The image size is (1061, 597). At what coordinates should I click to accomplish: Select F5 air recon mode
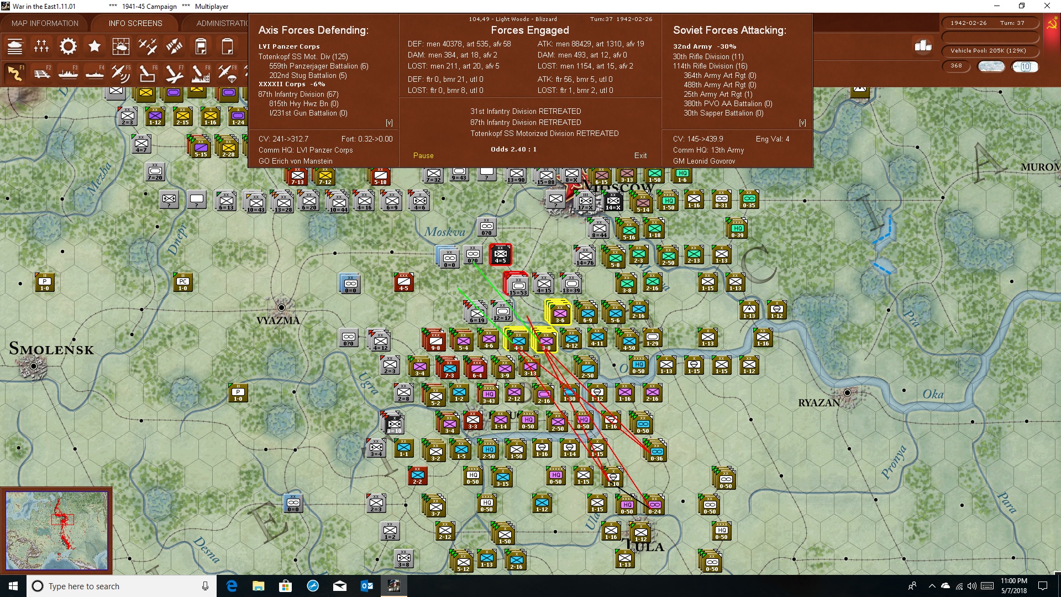coord(121,73)
